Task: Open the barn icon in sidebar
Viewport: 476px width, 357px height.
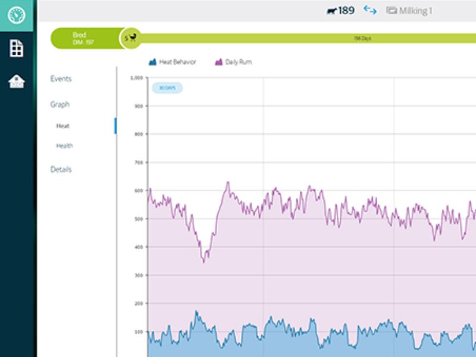Action: [x=17, y=82]
